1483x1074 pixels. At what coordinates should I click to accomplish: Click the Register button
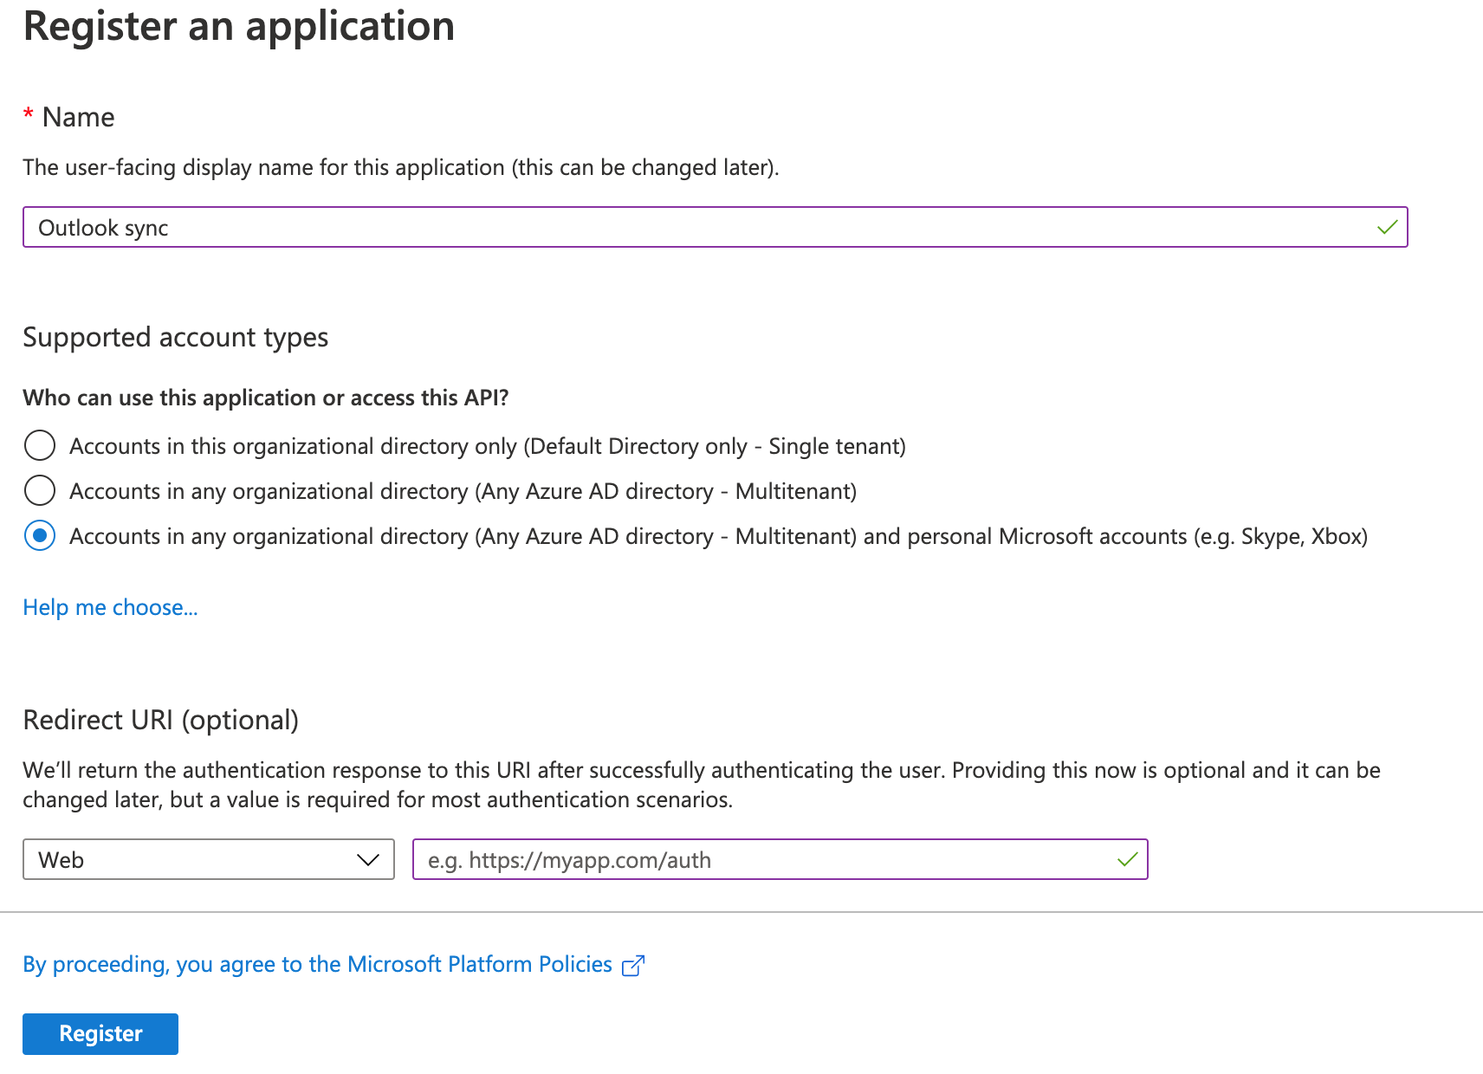(x=100, y=1034)
